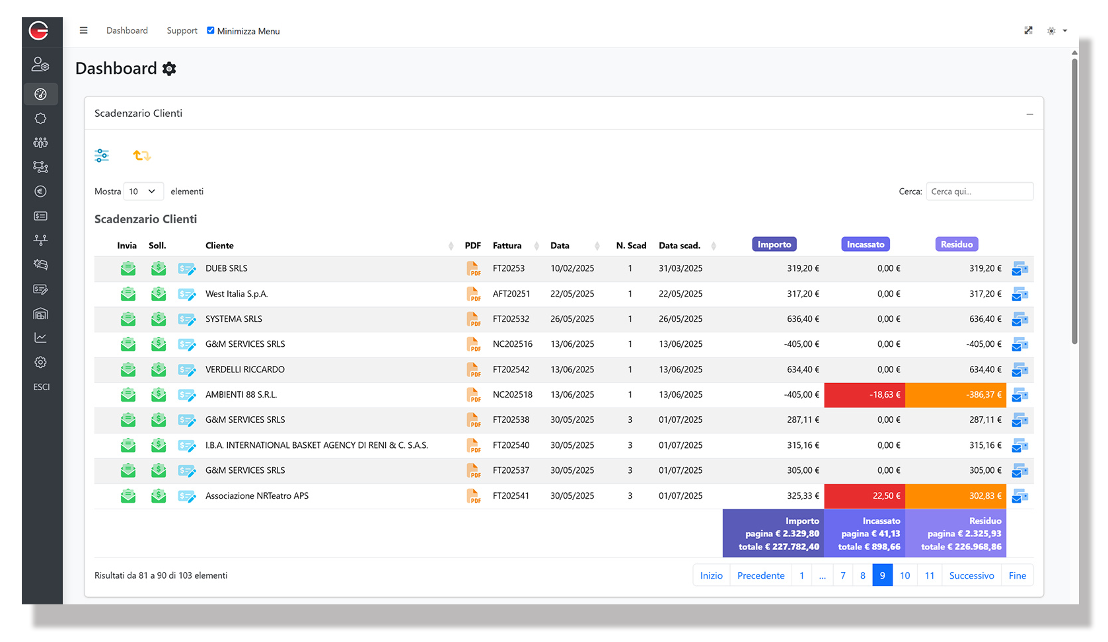Open PDF for invoice FT202541
1108x642 pixels.
tap(474, 496)
